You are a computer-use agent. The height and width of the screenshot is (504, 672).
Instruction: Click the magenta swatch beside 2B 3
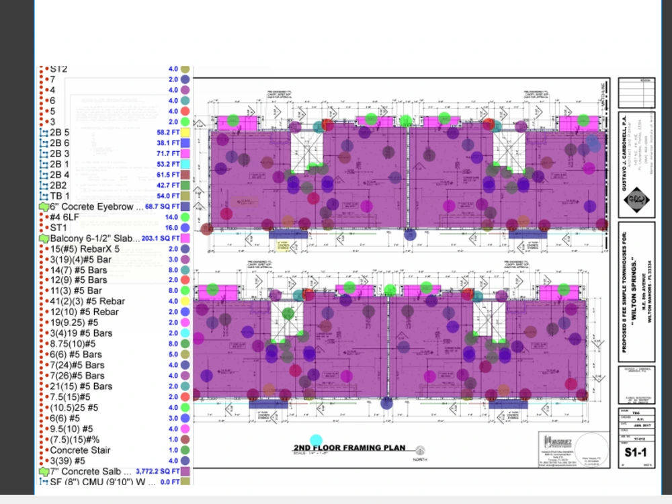tap(185, 153)
